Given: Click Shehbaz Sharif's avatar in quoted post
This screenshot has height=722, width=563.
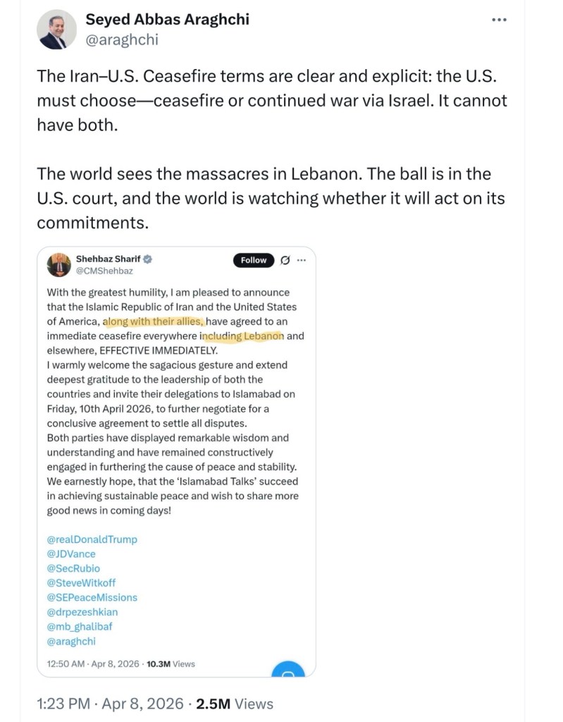Looking at the screenshot, I should [x=58, y=265].
